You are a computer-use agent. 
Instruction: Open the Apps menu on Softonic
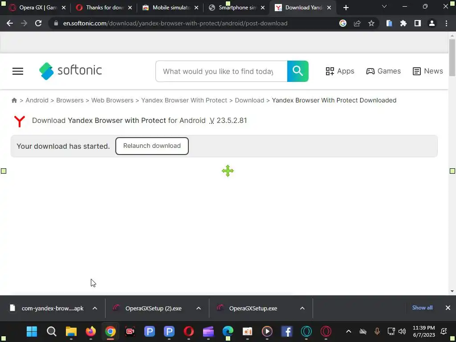[340, 71]
